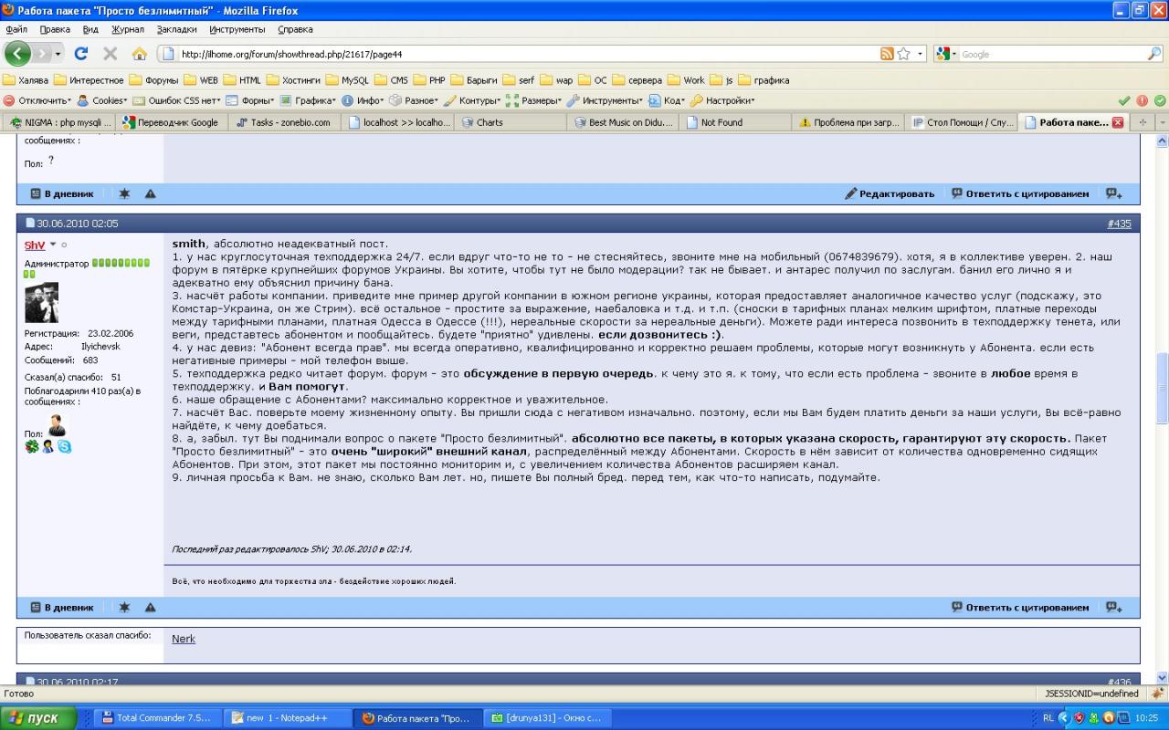
Task: Switch to the Переводчик Google tab
Action: (171, 122)
